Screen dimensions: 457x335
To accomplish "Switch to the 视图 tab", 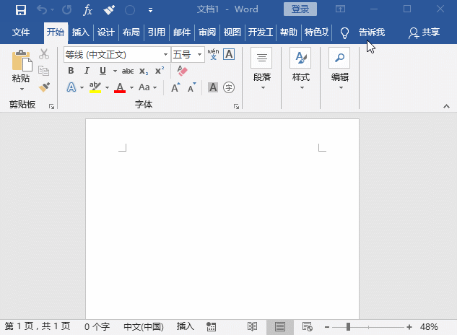I will [x=232, y=32].
